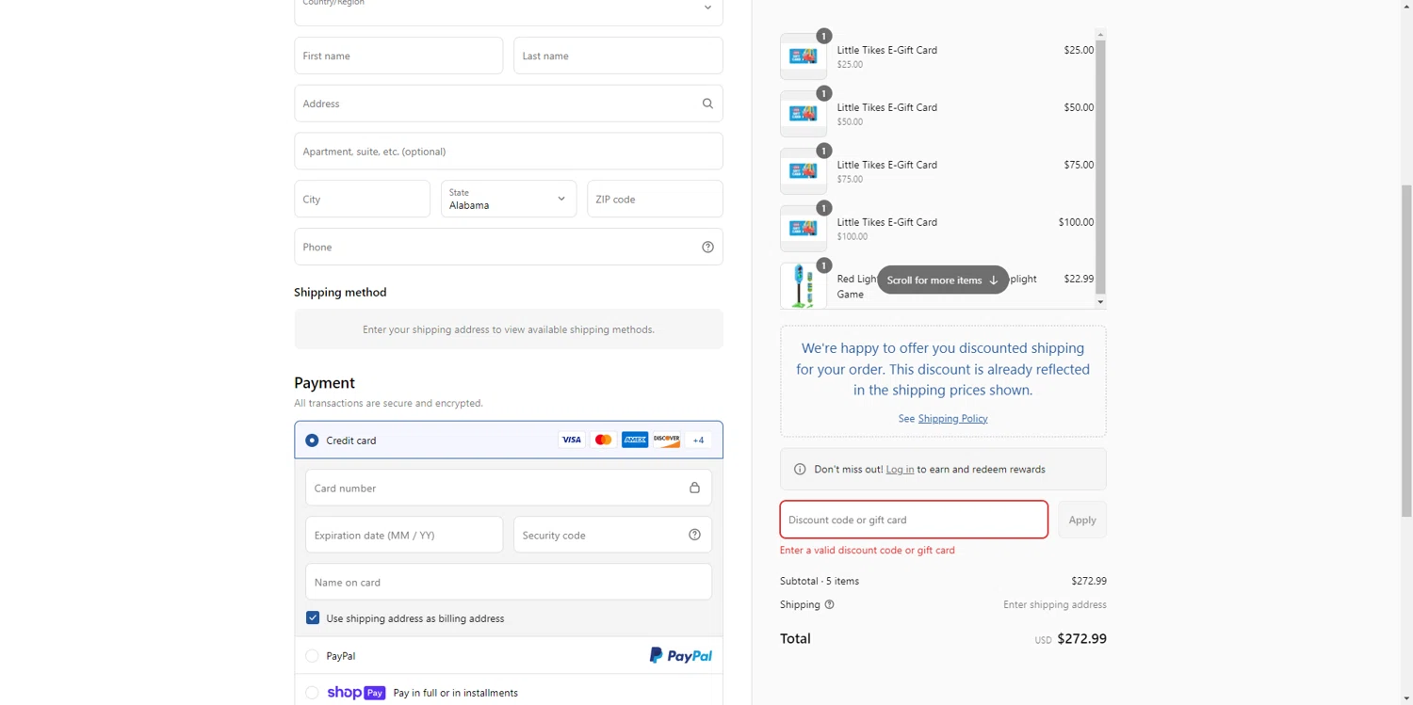This screenshot has height=705, width=1413.
Task: Click the Card number field
Action: pos(509,488)
